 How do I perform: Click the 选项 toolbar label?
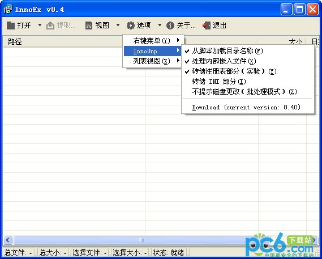pos(144,26)
